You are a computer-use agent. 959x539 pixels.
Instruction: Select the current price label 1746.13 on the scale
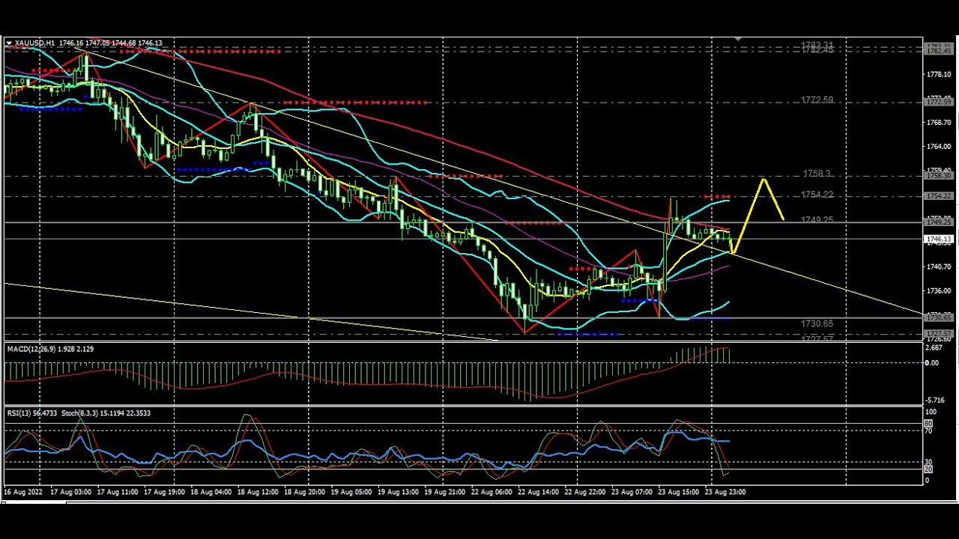pos(939,240)
